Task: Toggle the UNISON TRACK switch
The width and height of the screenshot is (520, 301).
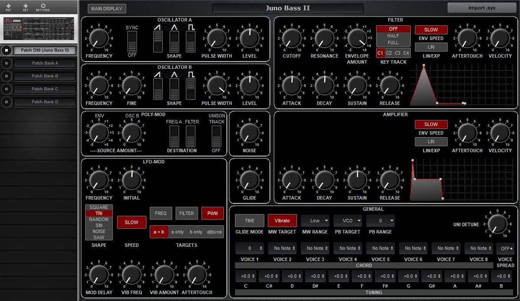Action: coord(216,136)
